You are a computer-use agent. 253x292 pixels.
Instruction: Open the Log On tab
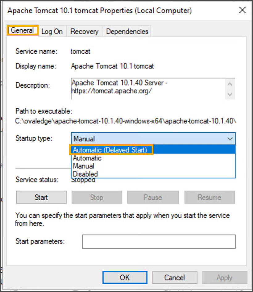pos(52,31)
